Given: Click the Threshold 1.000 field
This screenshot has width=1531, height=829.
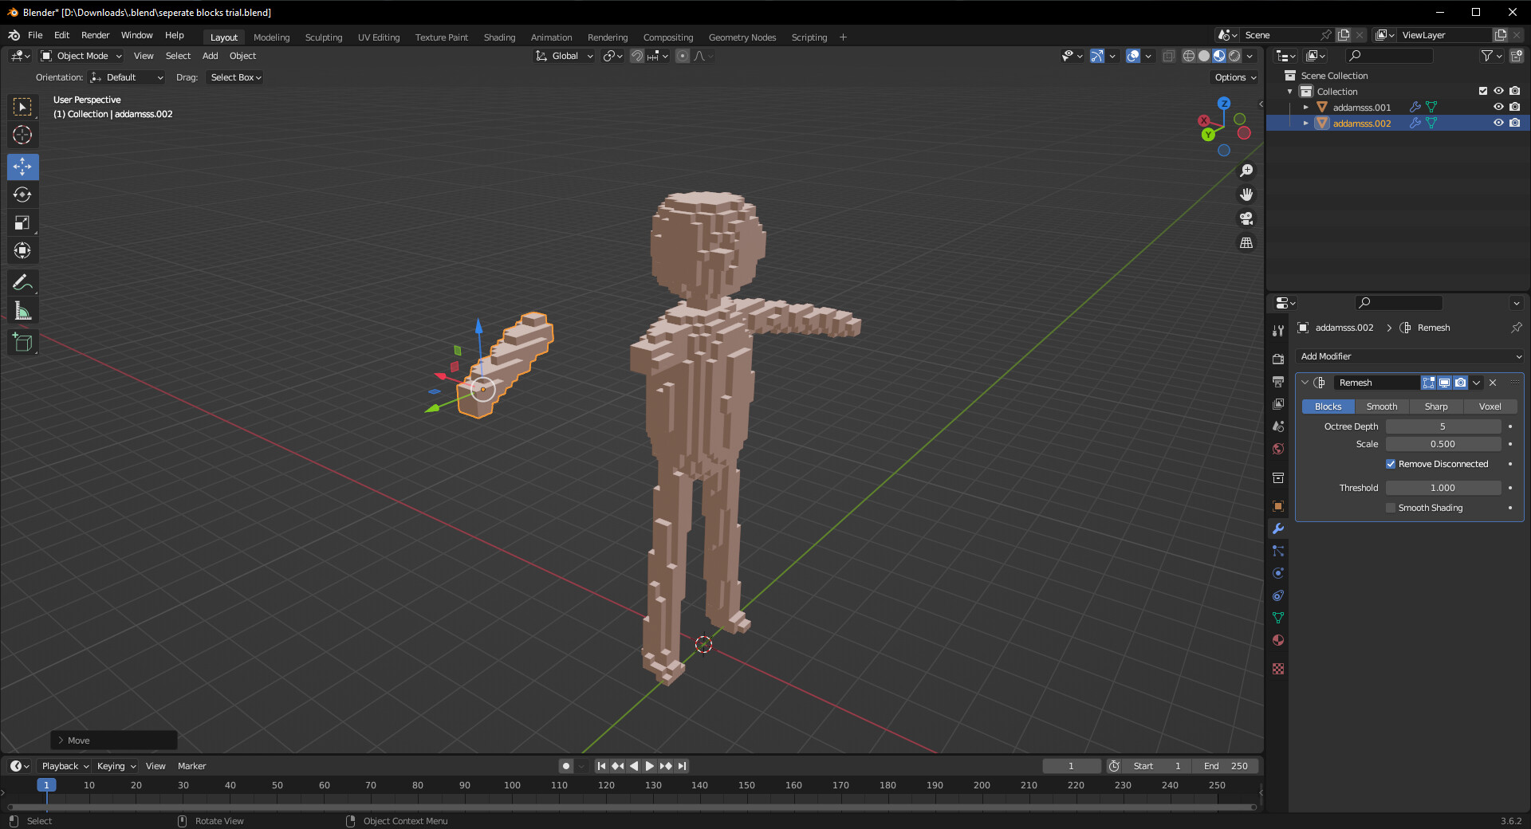Looking at the screenshot, I should coord(1443,488).
